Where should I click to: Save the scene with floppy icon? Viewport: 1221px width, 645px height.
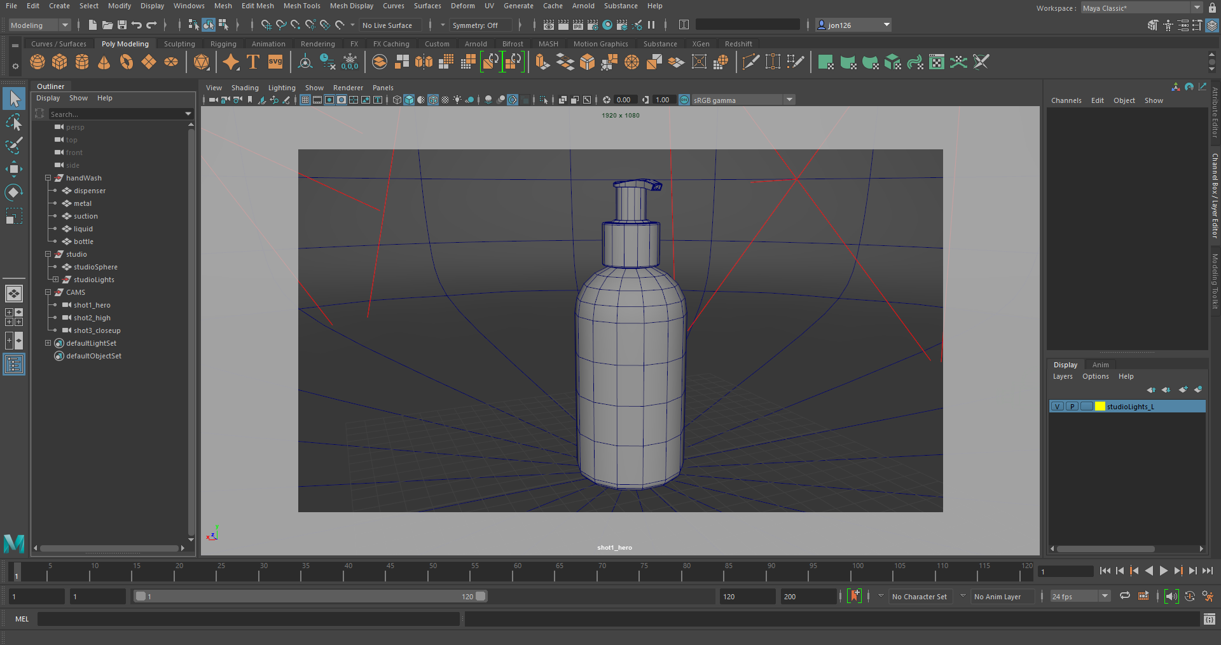(x=121, y=25)
